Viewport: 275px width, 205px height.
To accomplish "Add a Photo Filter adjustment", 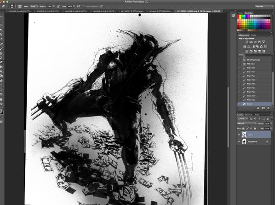I will pyautogui.click(x=257, y=47).
